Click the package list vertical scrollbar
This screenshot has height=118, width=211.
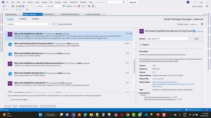[x=134, y=66]
